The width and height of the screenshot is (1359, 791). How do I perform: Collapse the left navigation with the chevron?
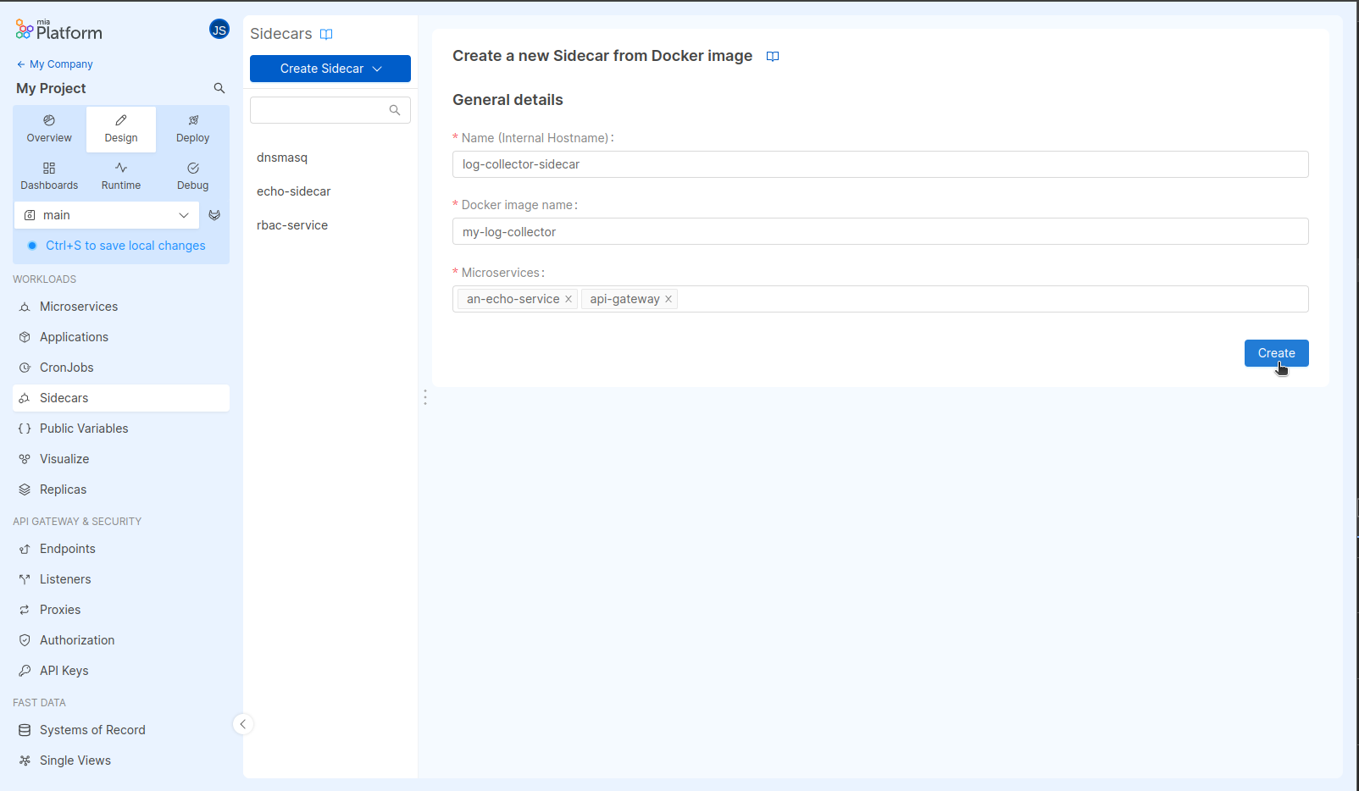pyautogui.click(x=243, y=724)
